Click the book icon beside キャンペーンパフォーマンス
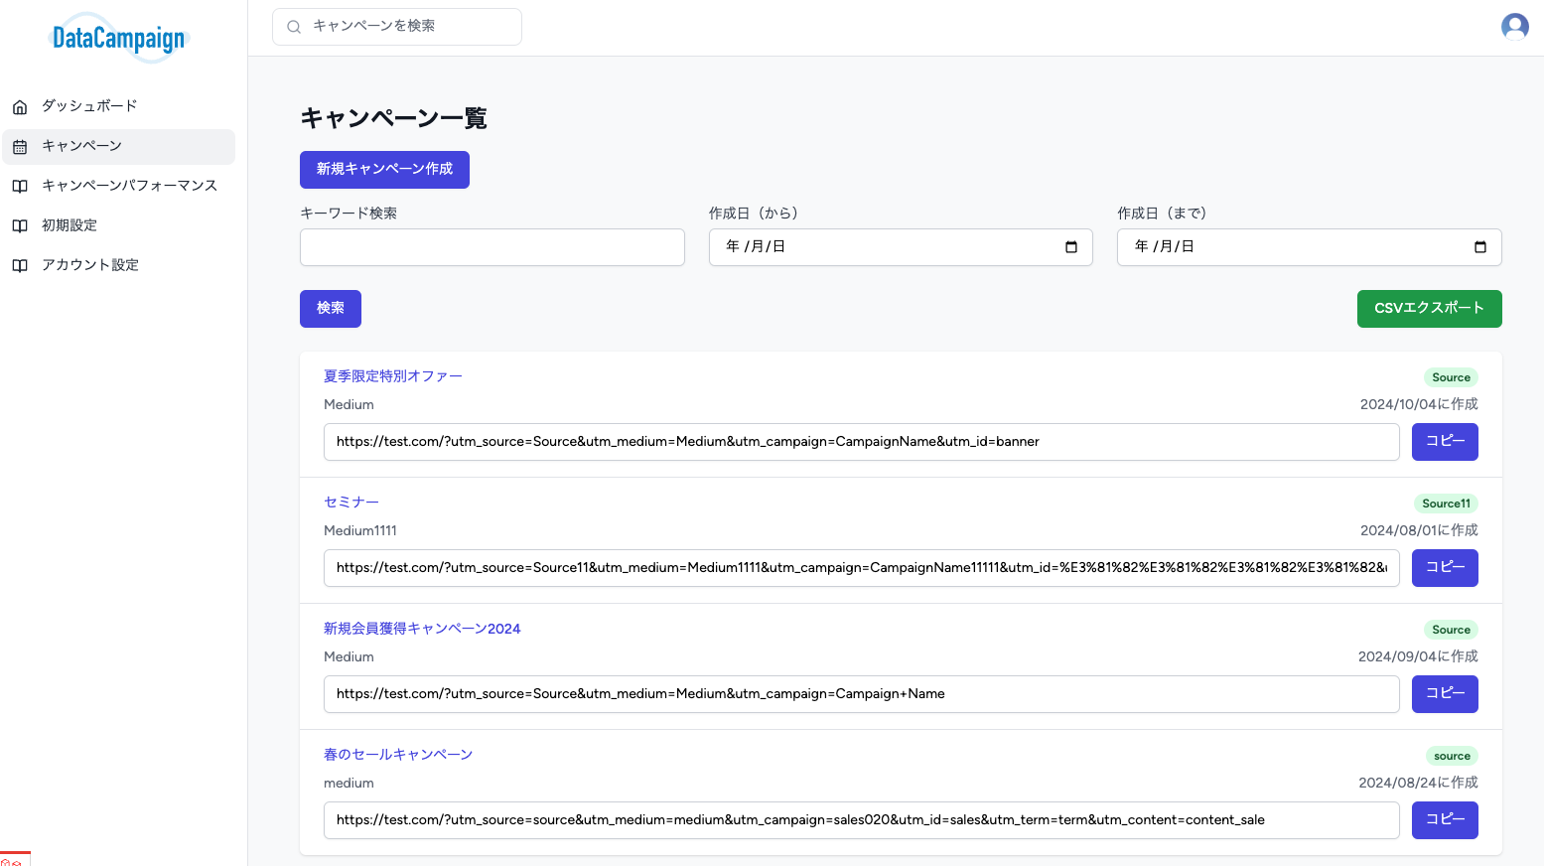 [20, 187]
